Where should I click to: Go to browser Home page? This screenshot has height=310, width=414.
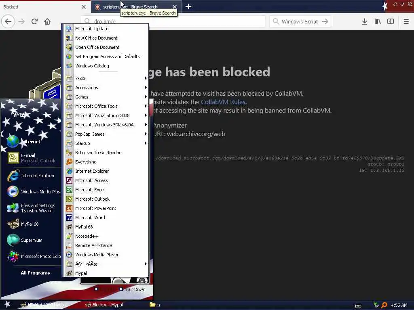47,21
